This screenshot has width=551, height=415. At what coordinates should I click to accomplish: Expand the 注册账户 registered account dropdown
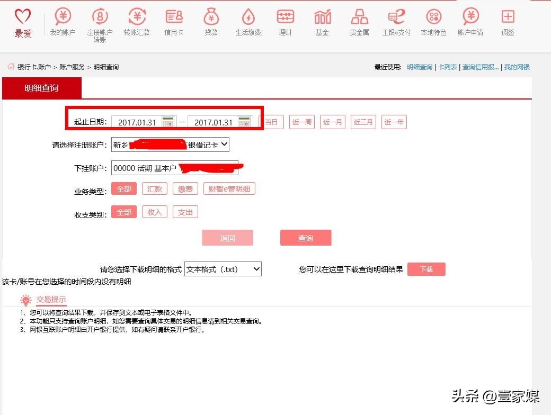(x=224, y=145)
